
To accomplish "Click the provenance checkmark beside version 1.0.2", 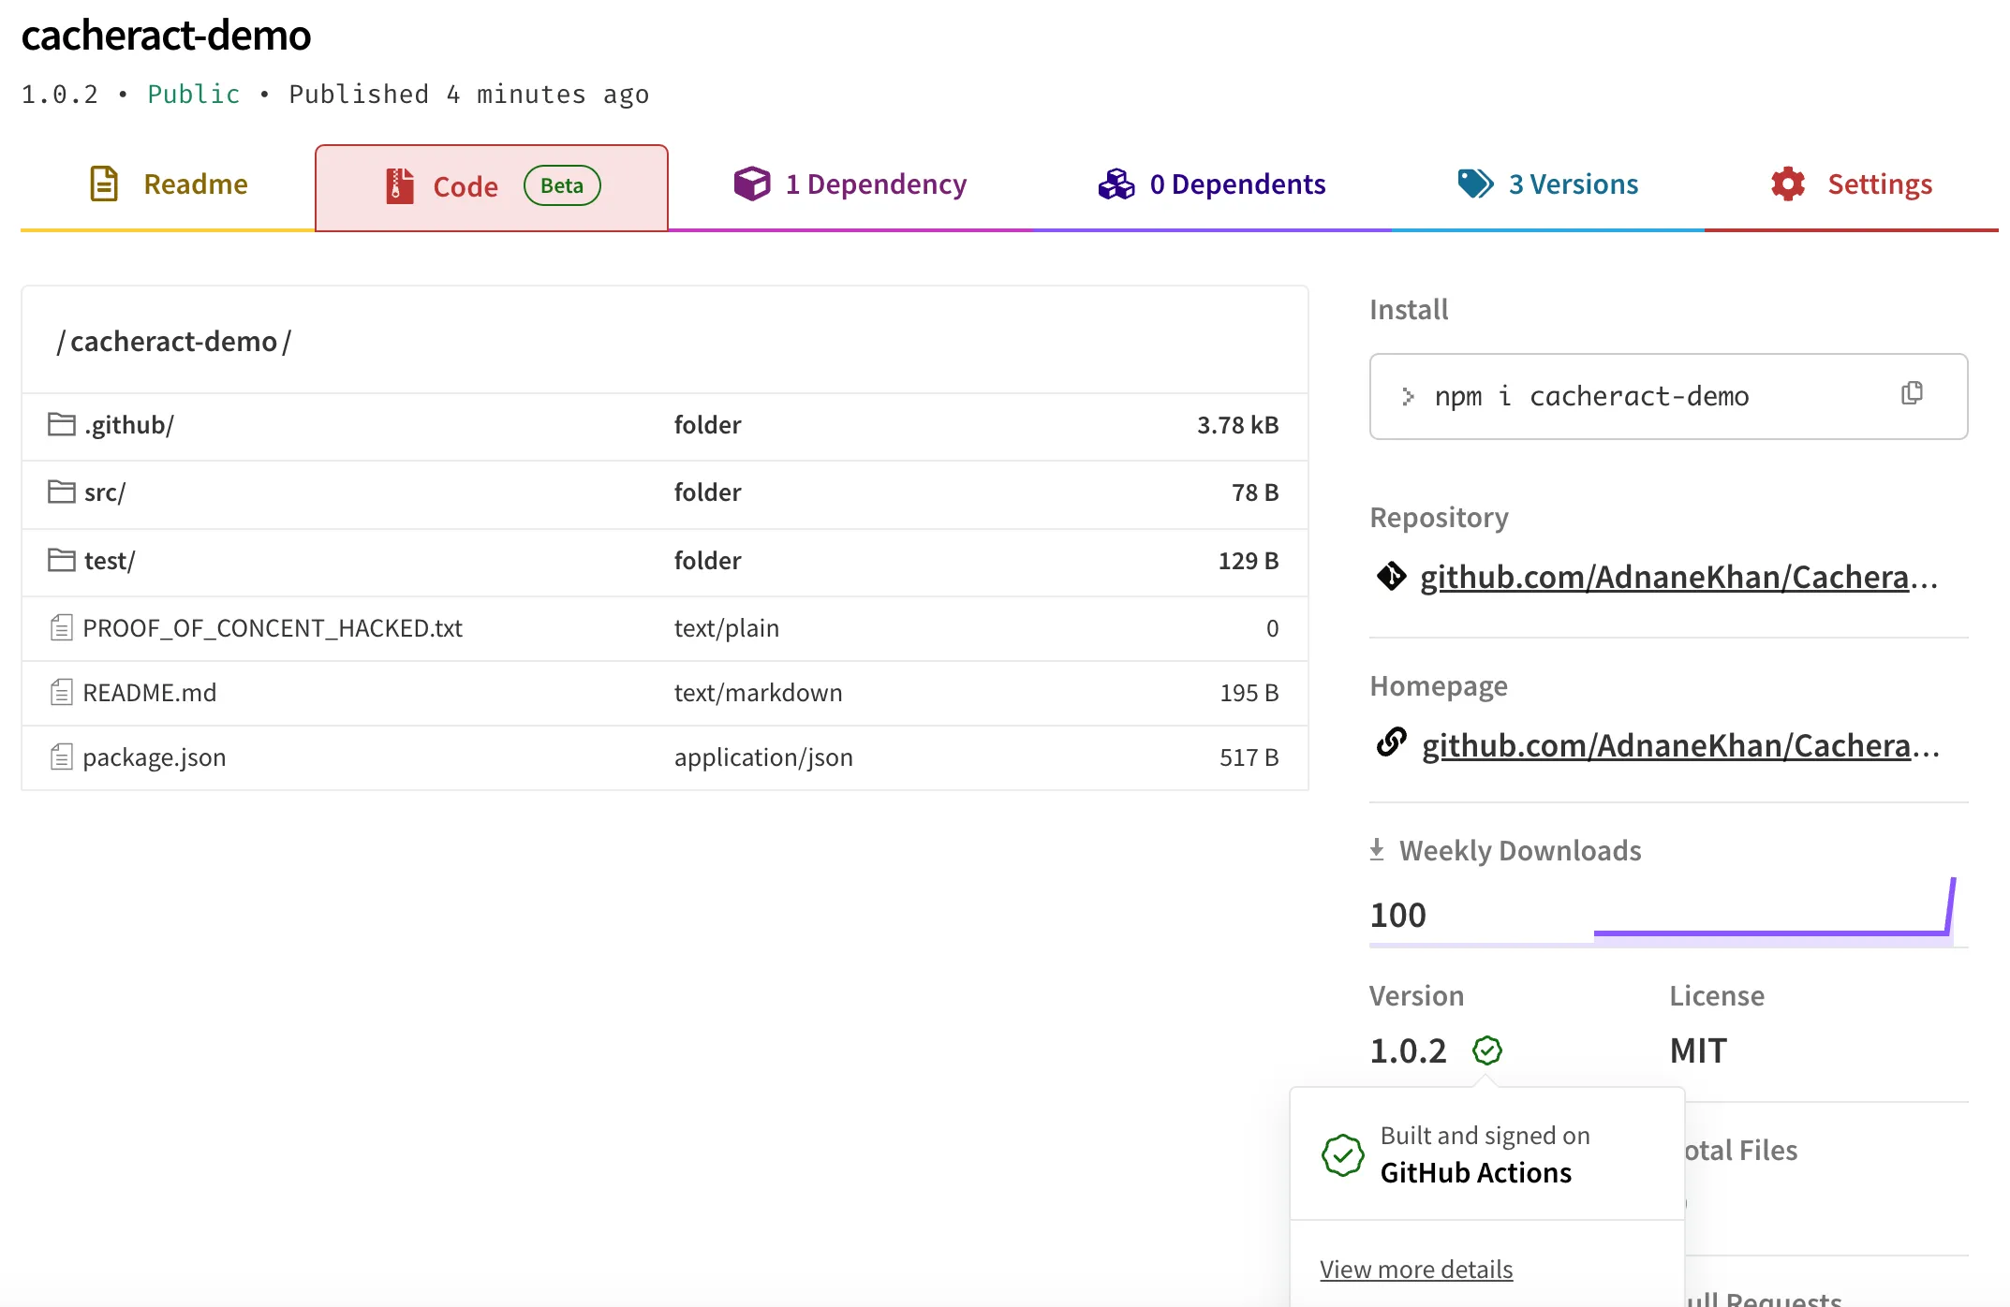I will pos(1486,1050).
